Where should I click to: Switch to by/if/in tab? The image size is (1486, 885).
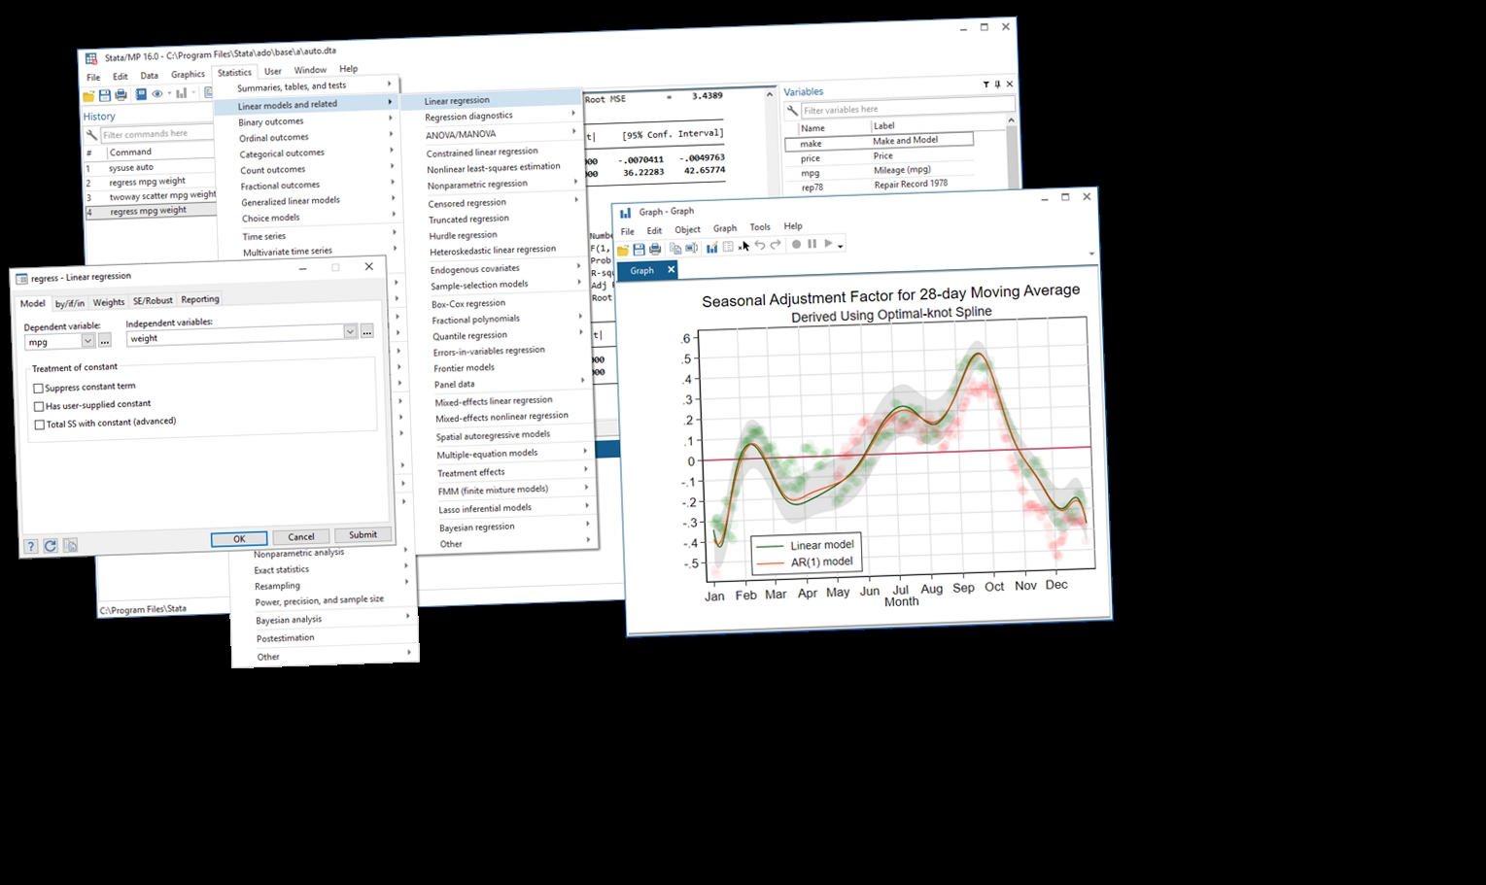tap(70, 303)
